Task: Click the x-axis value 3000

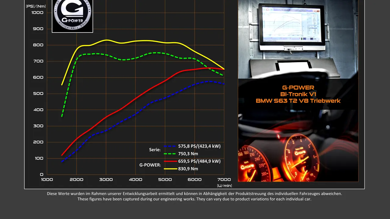Action: click(106, 179)
